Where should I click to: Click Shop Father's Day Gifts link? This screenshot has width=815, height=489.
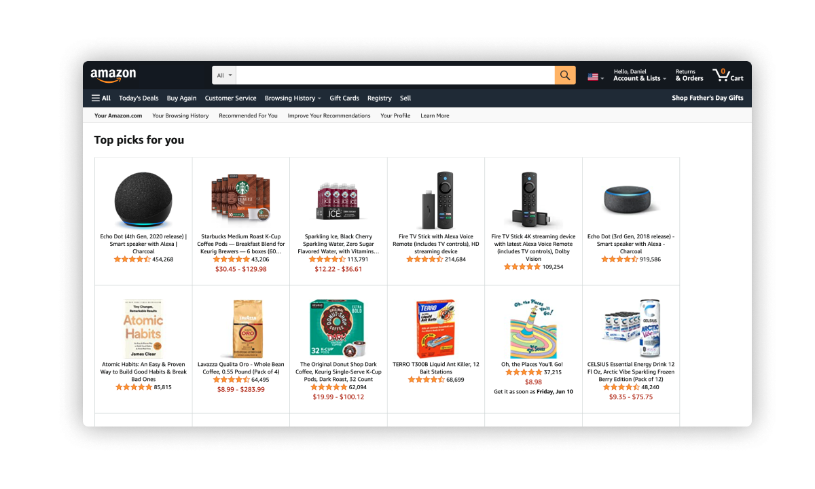tap(708, 98)
